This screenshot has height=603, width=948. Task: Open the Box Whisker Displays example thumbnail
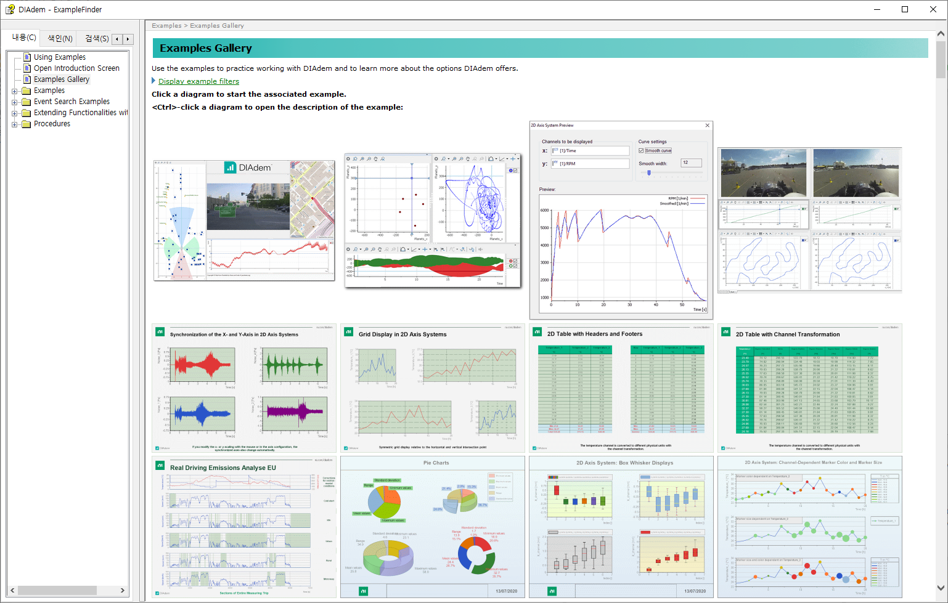click(621, 527)
